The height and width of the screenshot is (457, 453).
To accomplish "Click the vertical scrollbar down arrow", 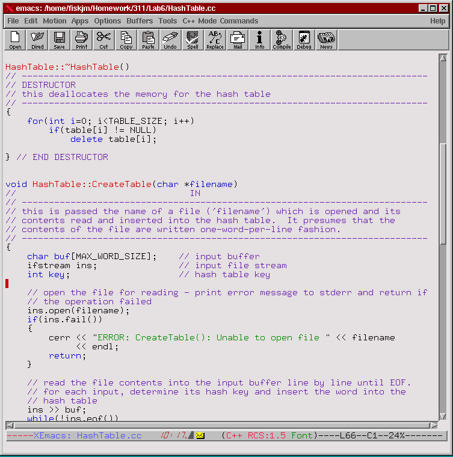I will point(443,415).
